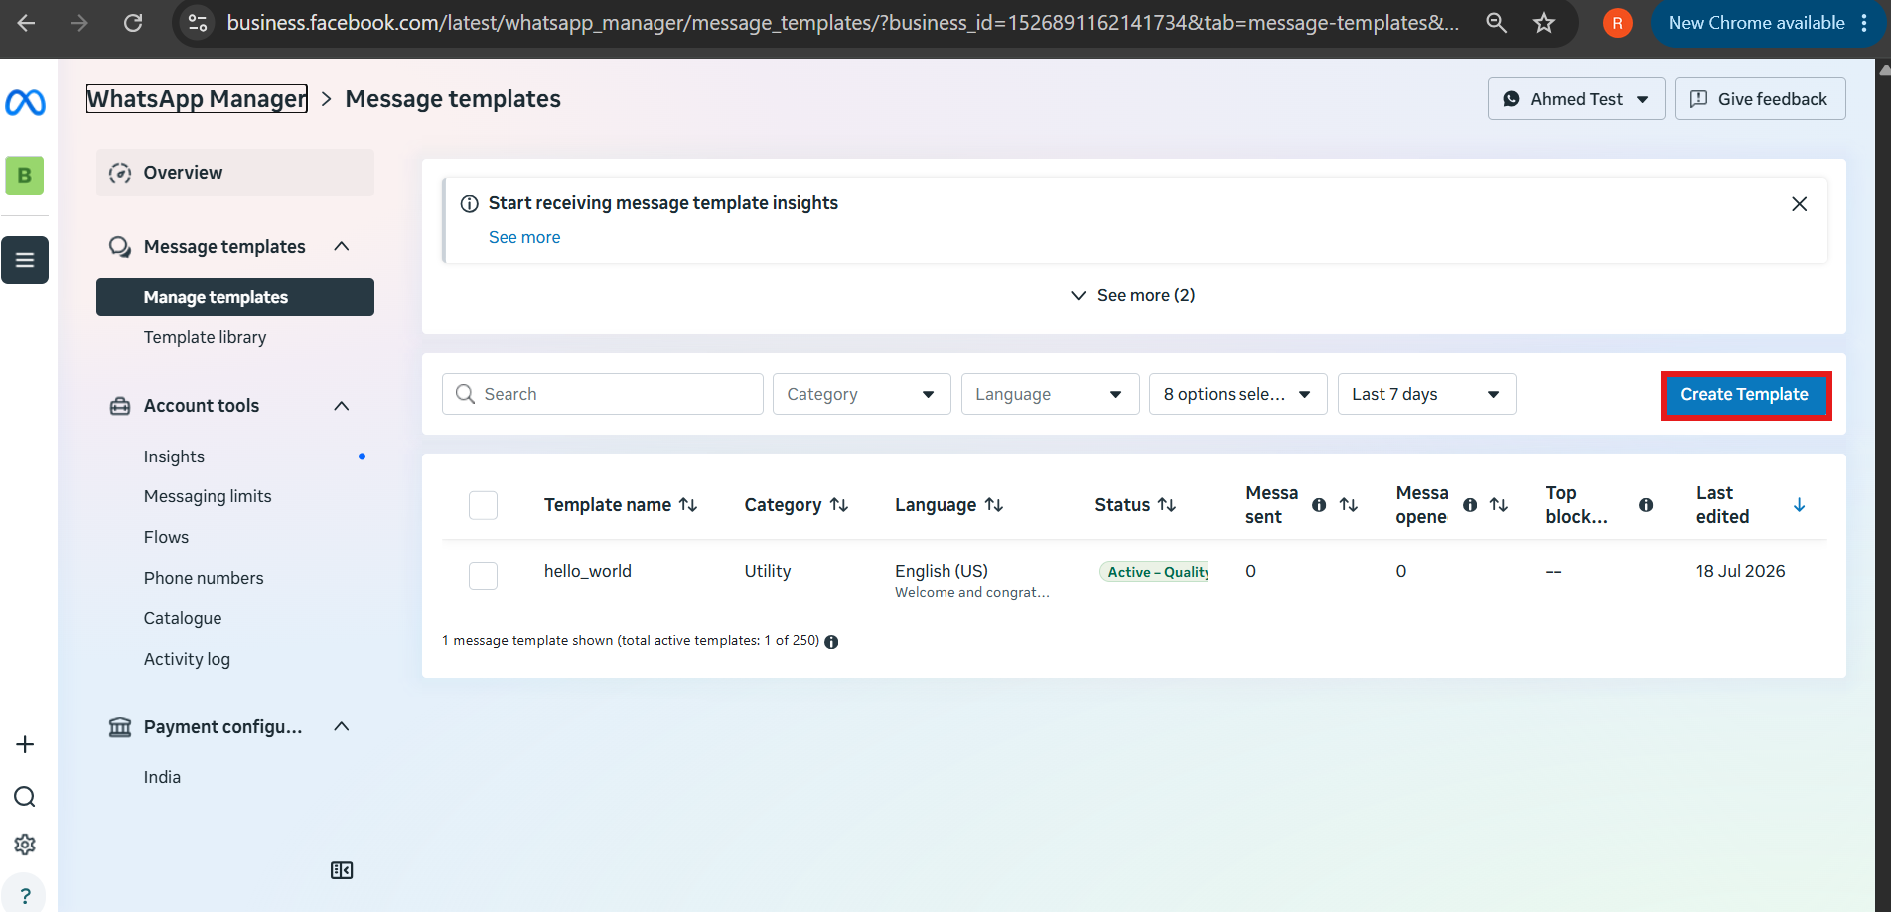The width and height of the screenshot is (1891, 912).
Task: Collapse the Payment configuration section
Action: coord(342,726)
